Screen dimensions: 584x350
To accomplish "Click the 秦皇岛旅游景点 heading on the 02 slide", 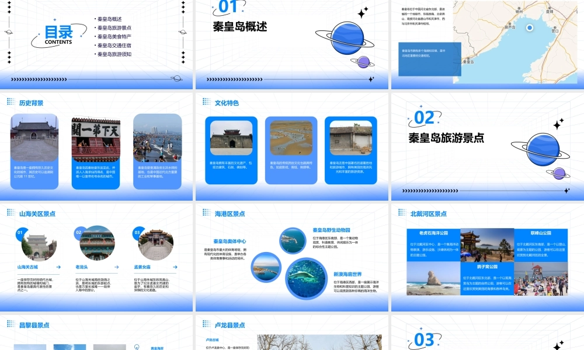I will [446, 138].
